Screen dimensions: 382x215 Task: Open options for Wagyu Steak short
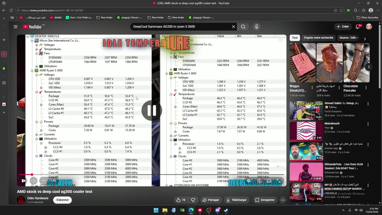(x=312, y=88)
